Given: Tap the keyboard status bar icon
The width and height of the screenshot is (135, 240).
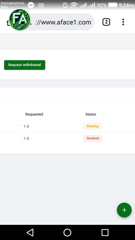Looking at the screenshot, I should coord(41,5).
